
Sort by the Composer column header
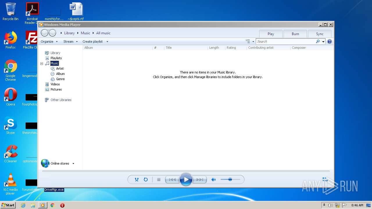point(312,48)
